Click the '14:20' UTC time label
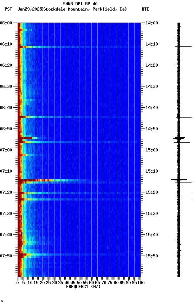Screen dimensions: 194x305 pos(151,65)
